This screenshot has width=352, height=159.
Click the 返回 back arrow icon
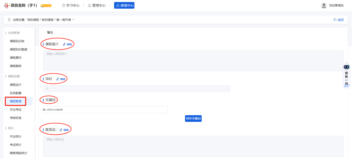335,20
